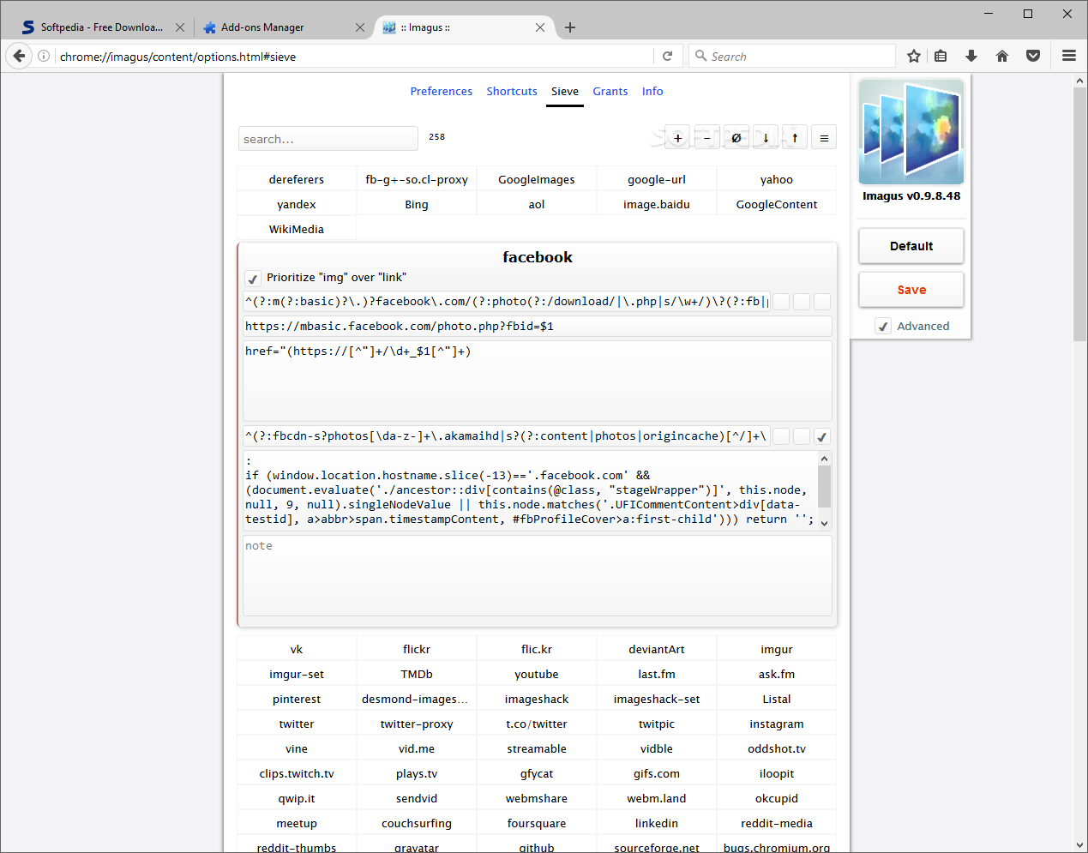The width and height of the screenshot is (1088, 853).
Task: Click scrollbar down arrow in script textarea
Action: point(824,523)
